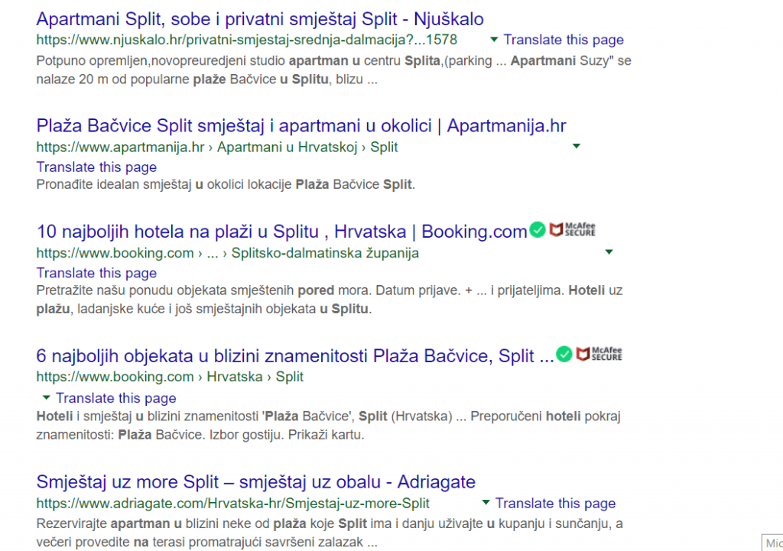Expand the dropdown arrow beside the Booking.com breadcrumb
Screen dimensions: 783x551
pyautogui.click(x=609, y=251)
